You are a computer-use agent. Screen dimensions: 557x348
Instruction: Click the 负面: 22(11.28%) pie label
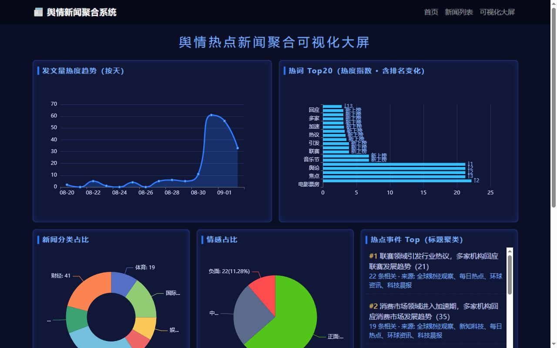tap(229, 271)
